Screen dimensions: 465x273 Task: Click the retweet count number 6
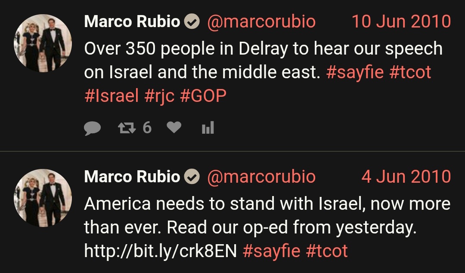click(x=147, y=128)
